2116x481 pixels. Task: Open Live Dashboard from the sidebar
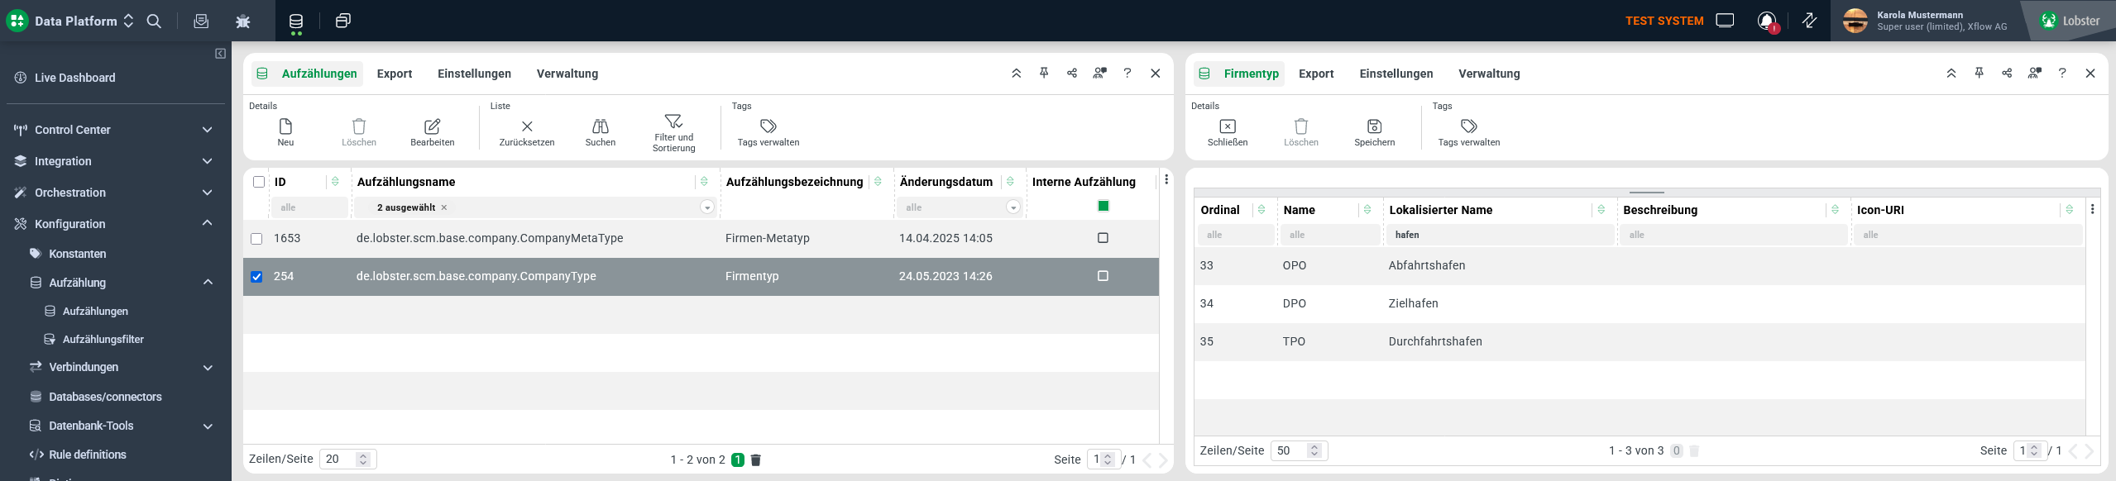tap(74, 78)
